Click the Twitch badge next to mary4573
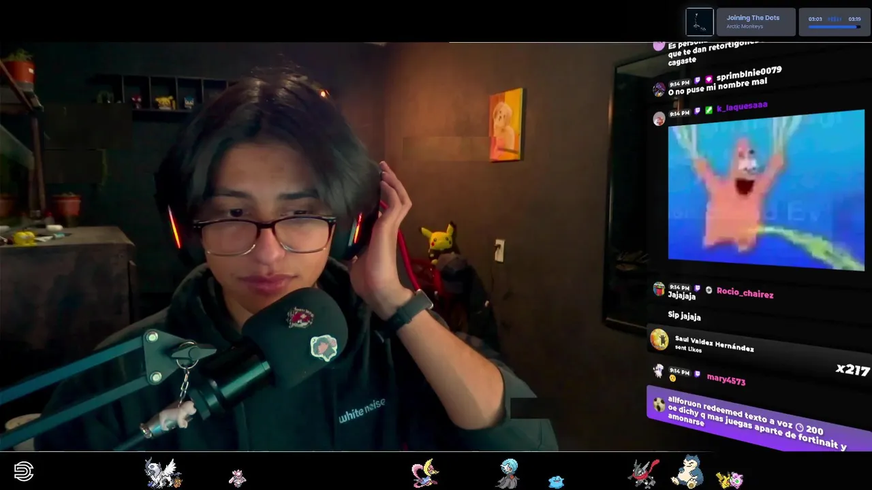This screenshot has height=490, width=872. [x=697, y=374]
